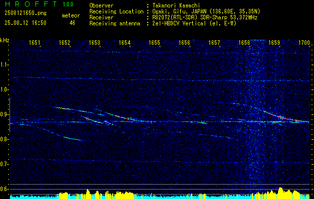Click the observer name Takanori Kawachi
Image resolution: width=314 pixels, height=199 pixels.
[x=176, y=5]
